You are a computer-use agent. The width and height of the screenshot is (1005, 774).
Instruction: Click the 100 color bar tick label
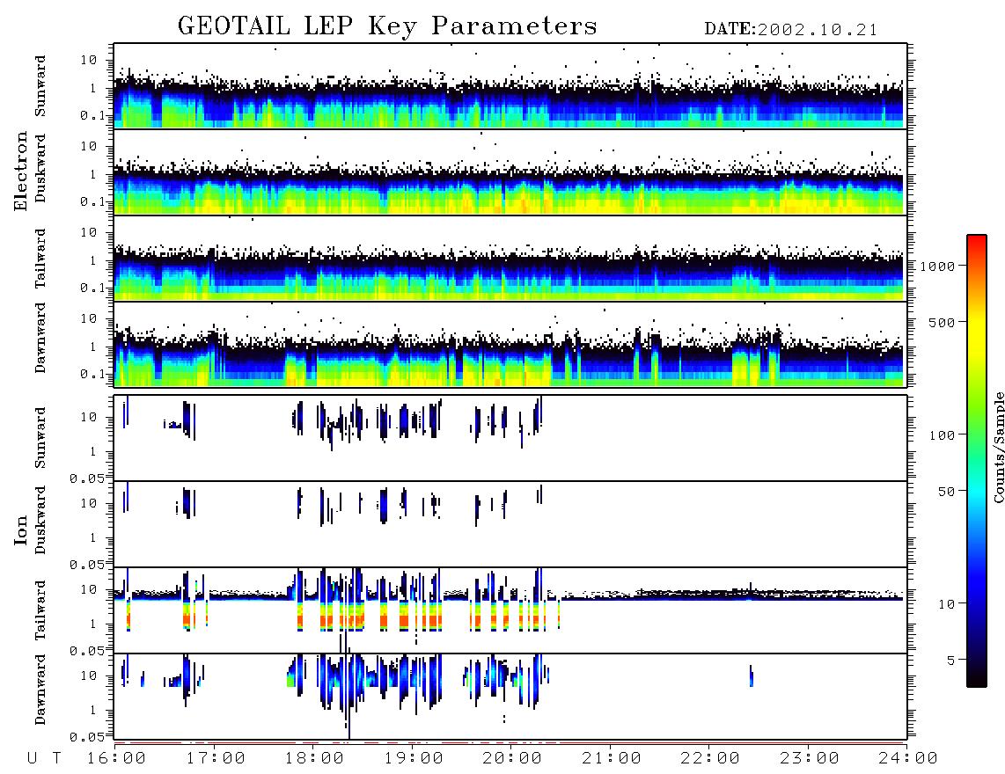942,435
